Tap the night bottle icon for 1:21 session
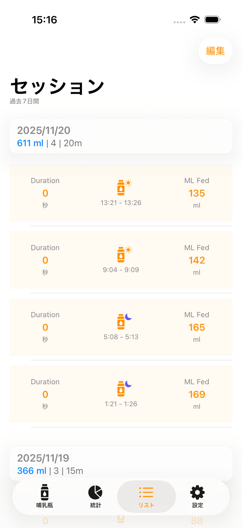Image resolution: width=242 pixels, height=528 pixels. click(121, 388)
